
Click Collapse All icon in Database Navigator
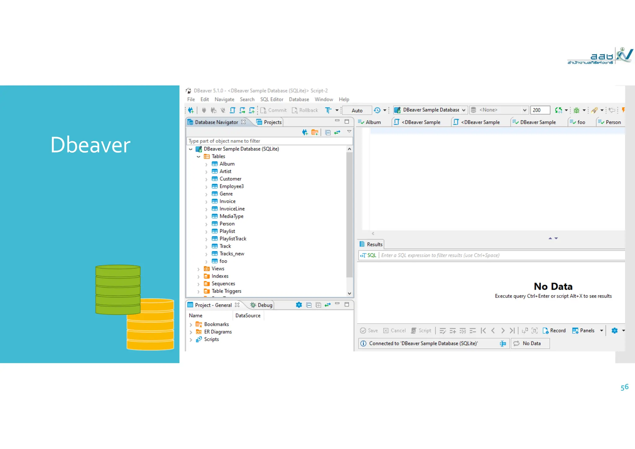pyautogui.click(x=328, y=132)
